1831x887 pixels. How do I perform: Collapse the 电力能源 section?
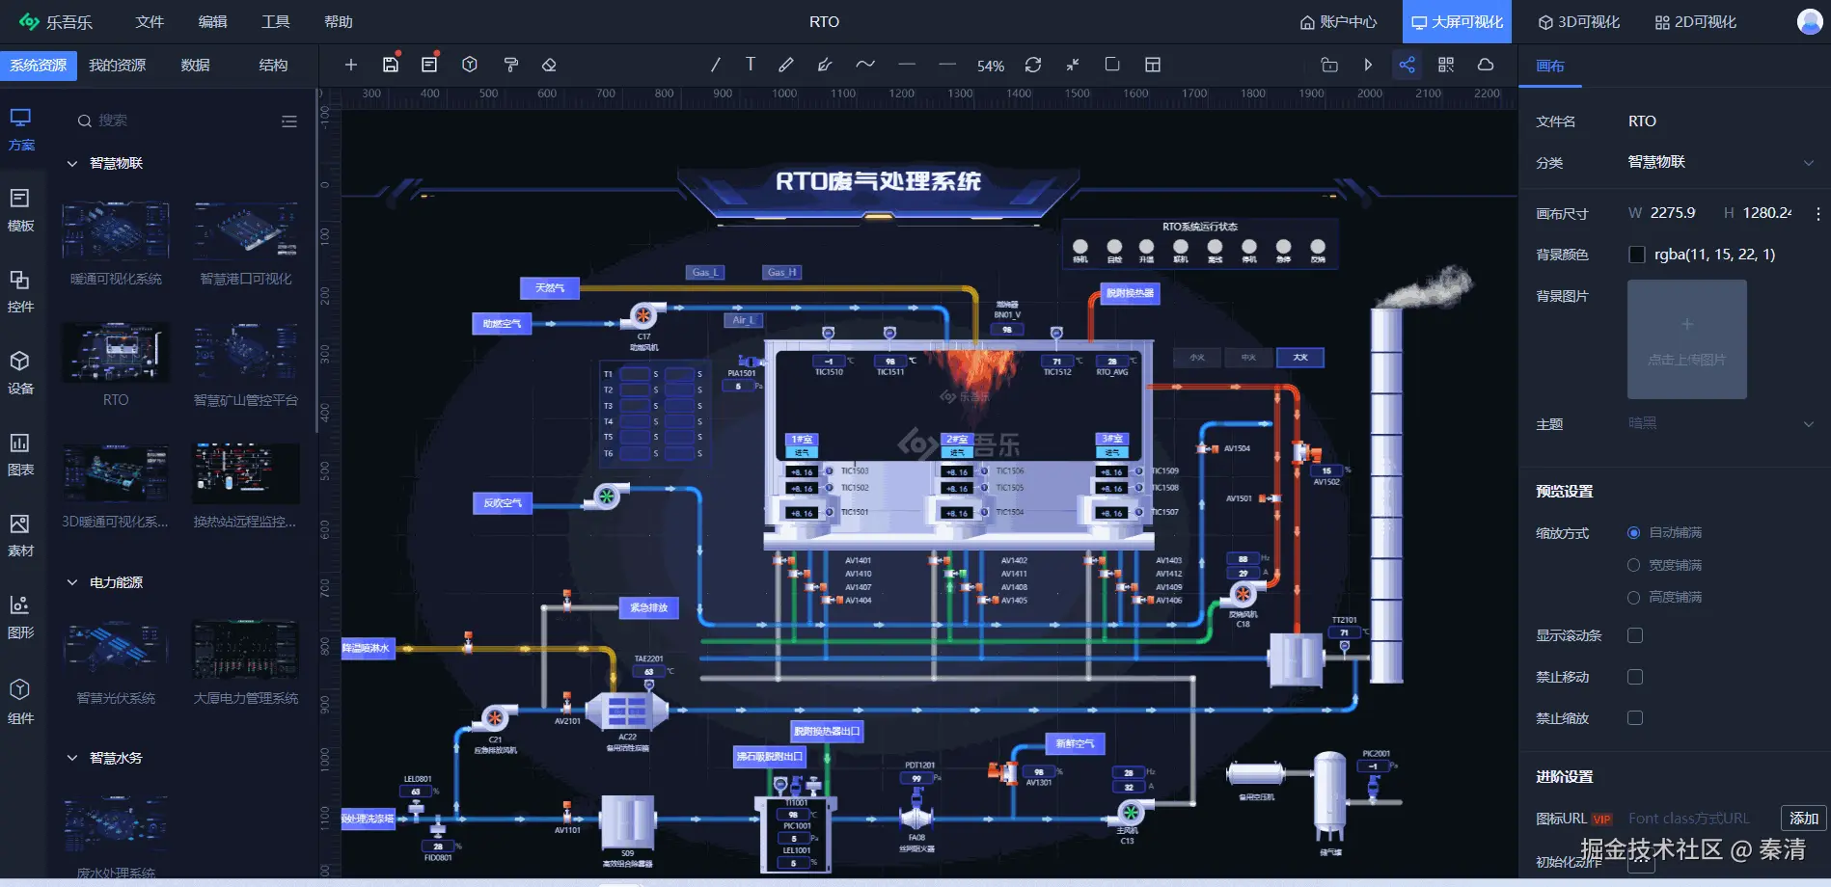tap(70, 582)
